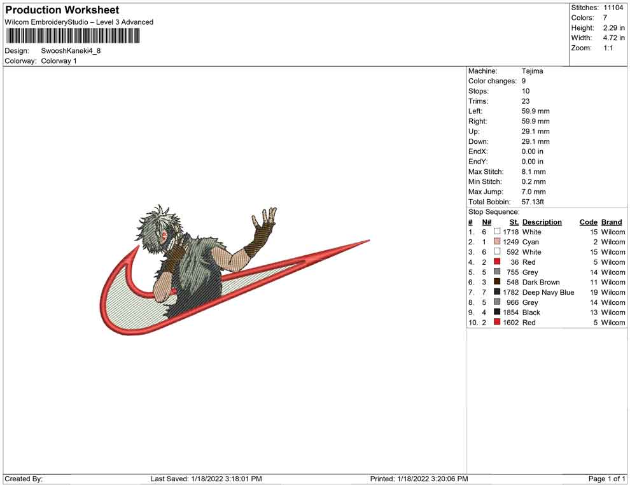Click the Stops value 10
630x485 pixels.
[526, 91]
